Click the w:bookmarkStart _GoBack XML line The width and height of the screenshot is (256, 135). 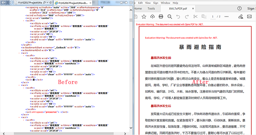(x=51, y=48)
